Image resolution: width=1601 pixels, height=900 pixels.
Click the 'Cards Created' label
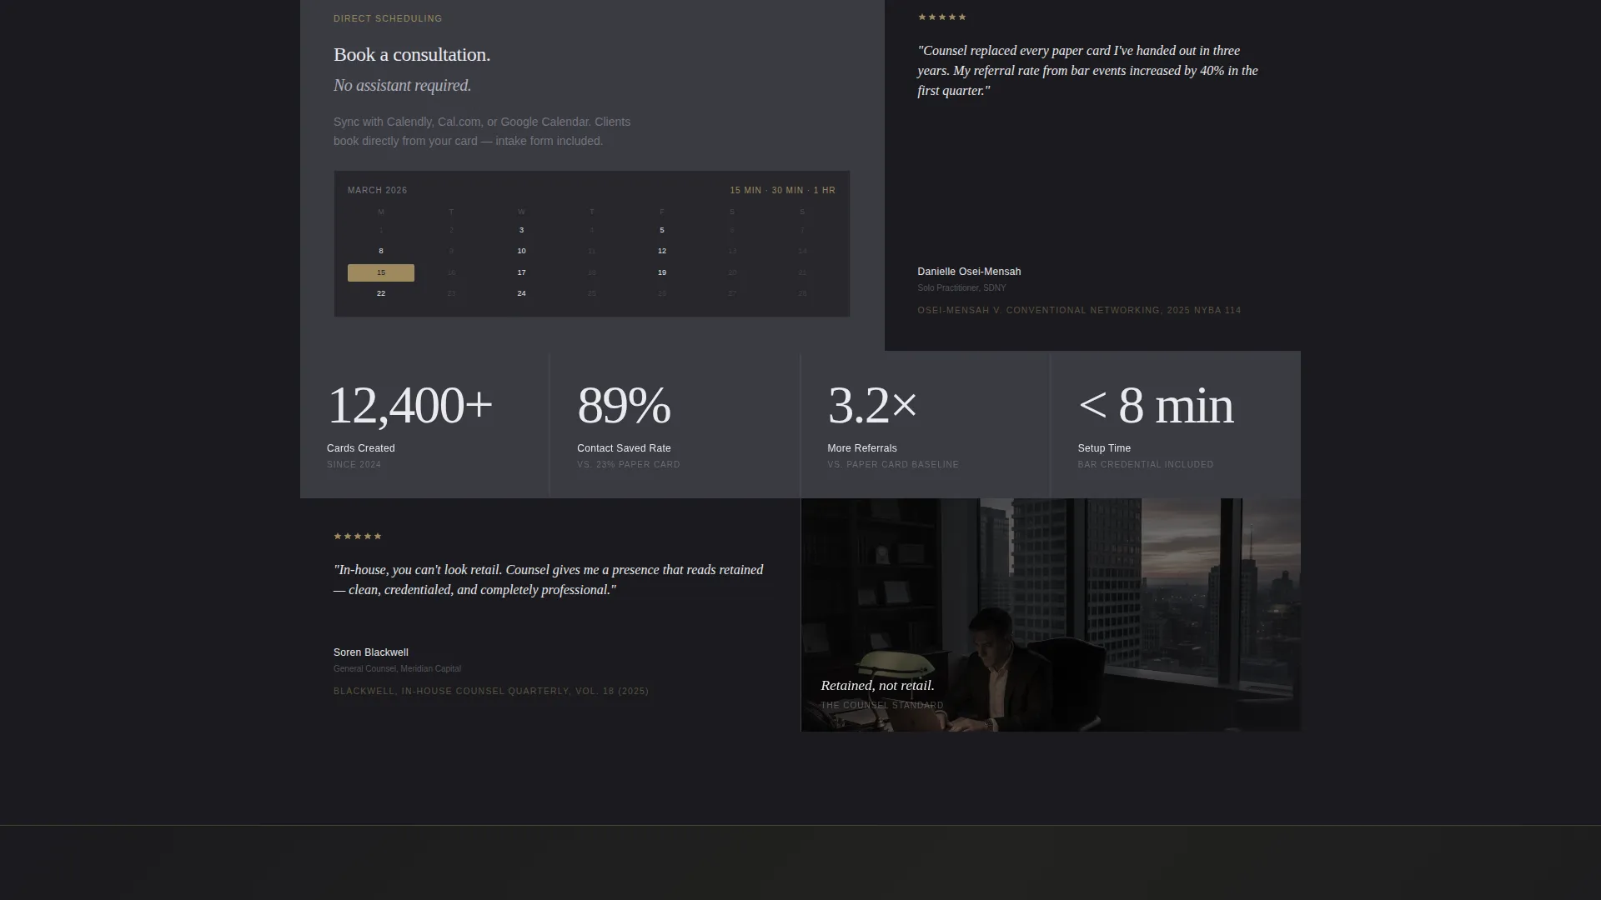click(361, 448)
